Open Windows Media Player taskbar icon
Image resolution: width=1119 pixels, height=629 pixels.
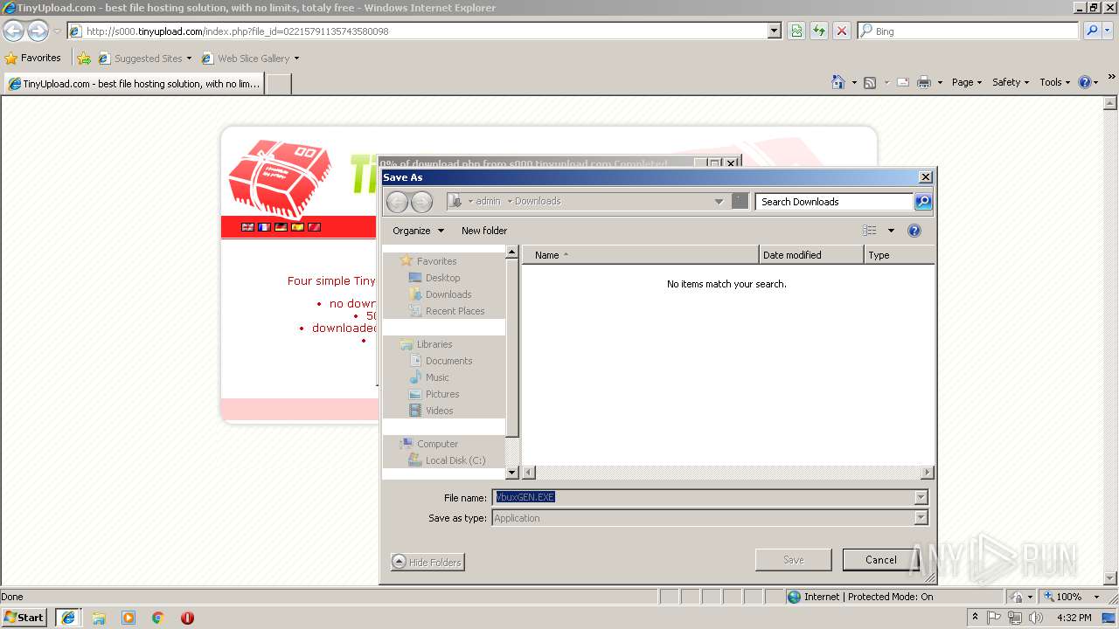click(x=129, y=618)
